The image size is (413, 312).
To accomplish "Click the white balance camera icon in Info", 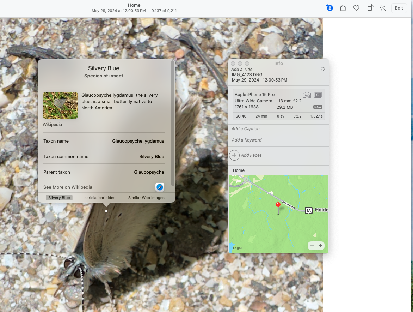I will (x=307, y=95).
